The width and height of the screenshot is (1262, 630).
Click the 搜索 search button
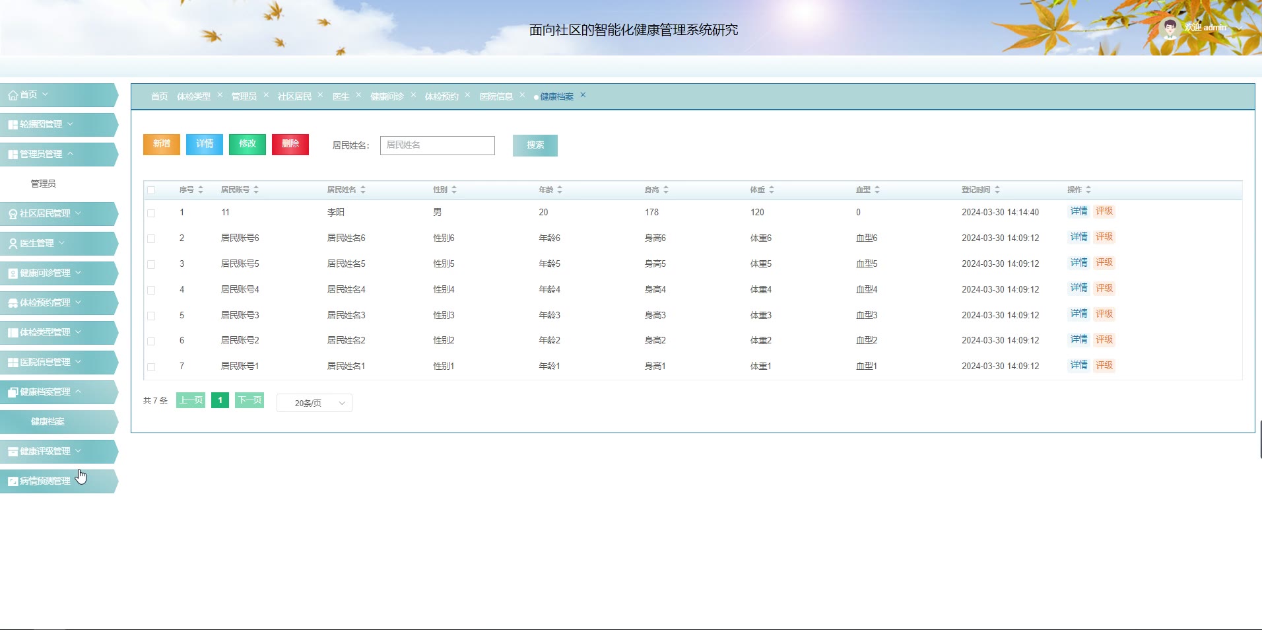tap(535, 145)
